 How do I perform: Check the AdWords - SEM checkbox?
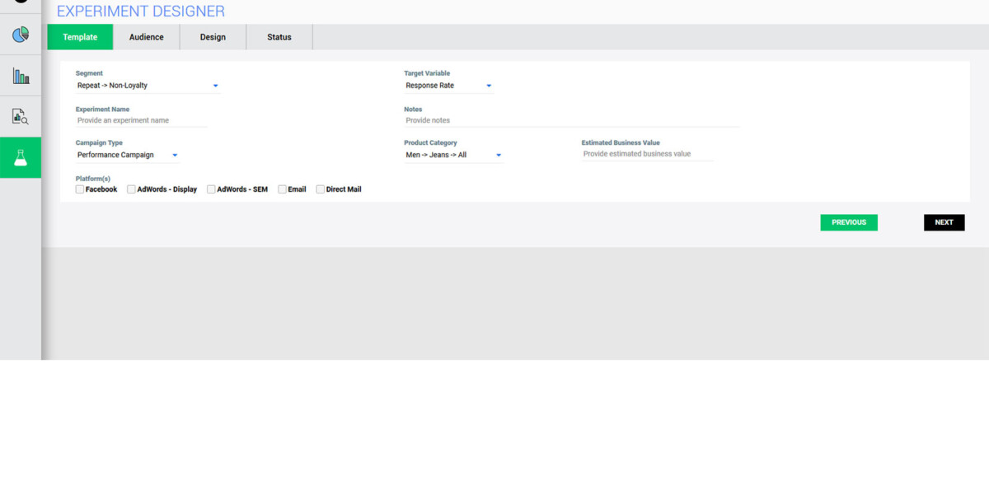tap(211, 189)
